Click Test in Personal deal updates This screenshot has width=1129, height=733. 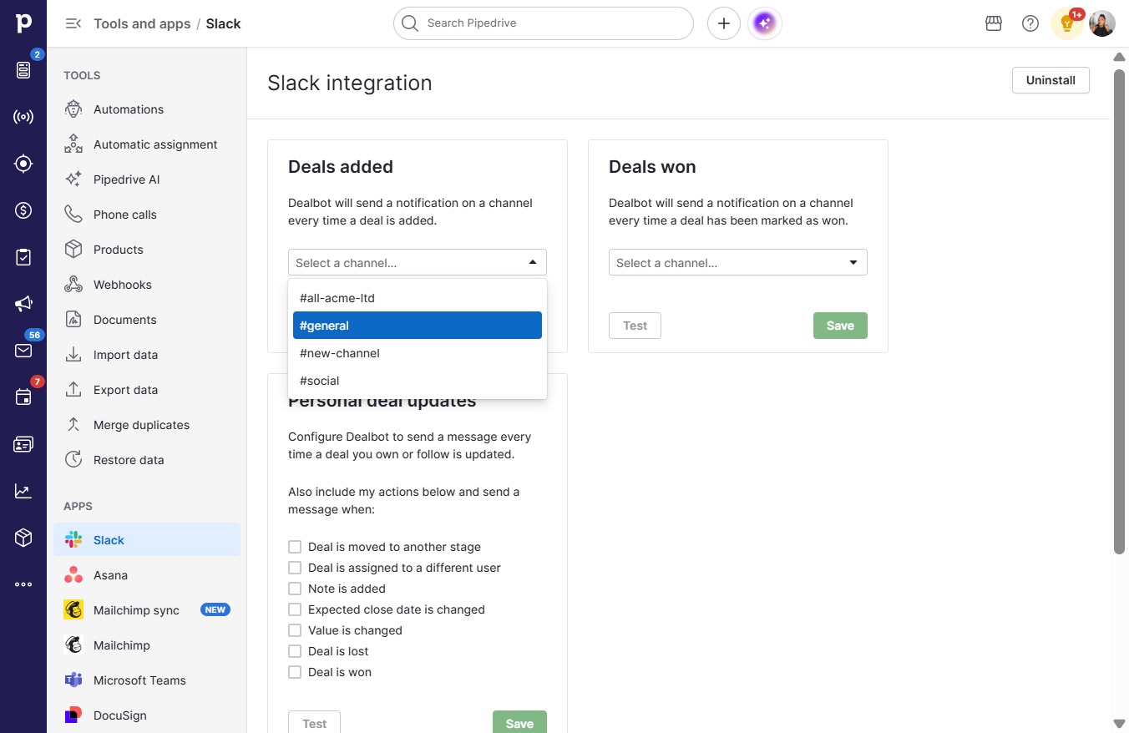[x=314, y=723]
